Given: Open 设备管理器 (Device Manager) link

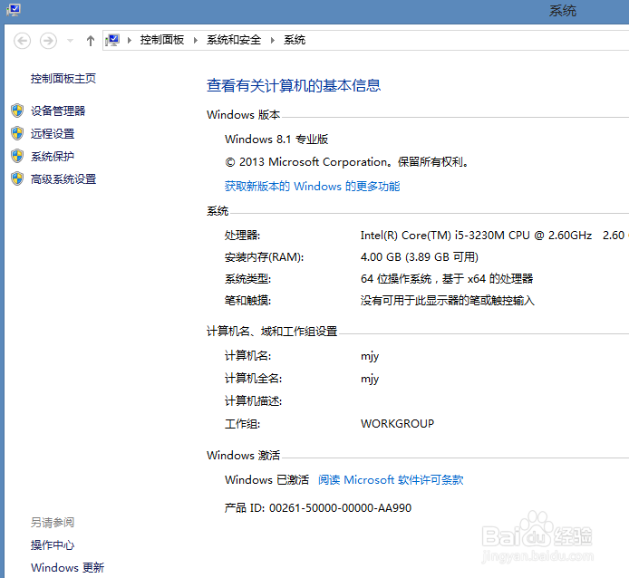Looking at the screenshot, I should tap(58, 111).
